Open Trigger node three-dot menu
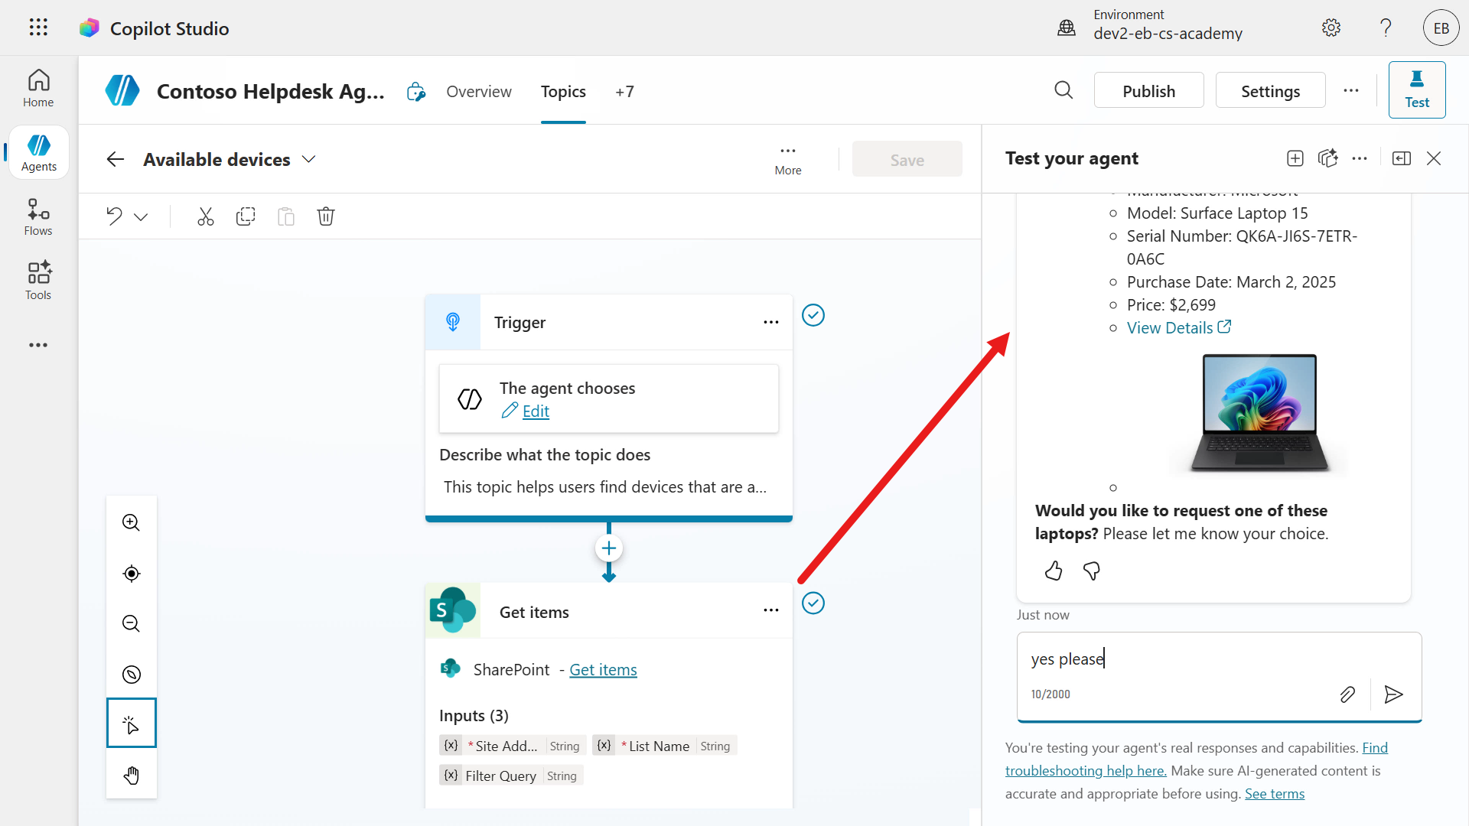The image size is (1469, 826). point(770,322)
